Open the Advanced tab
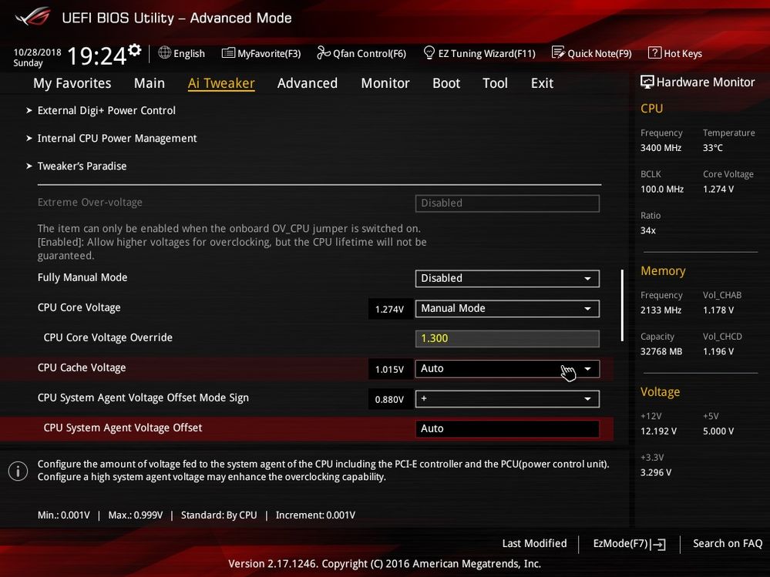The image size is (770, 577). 308,83
